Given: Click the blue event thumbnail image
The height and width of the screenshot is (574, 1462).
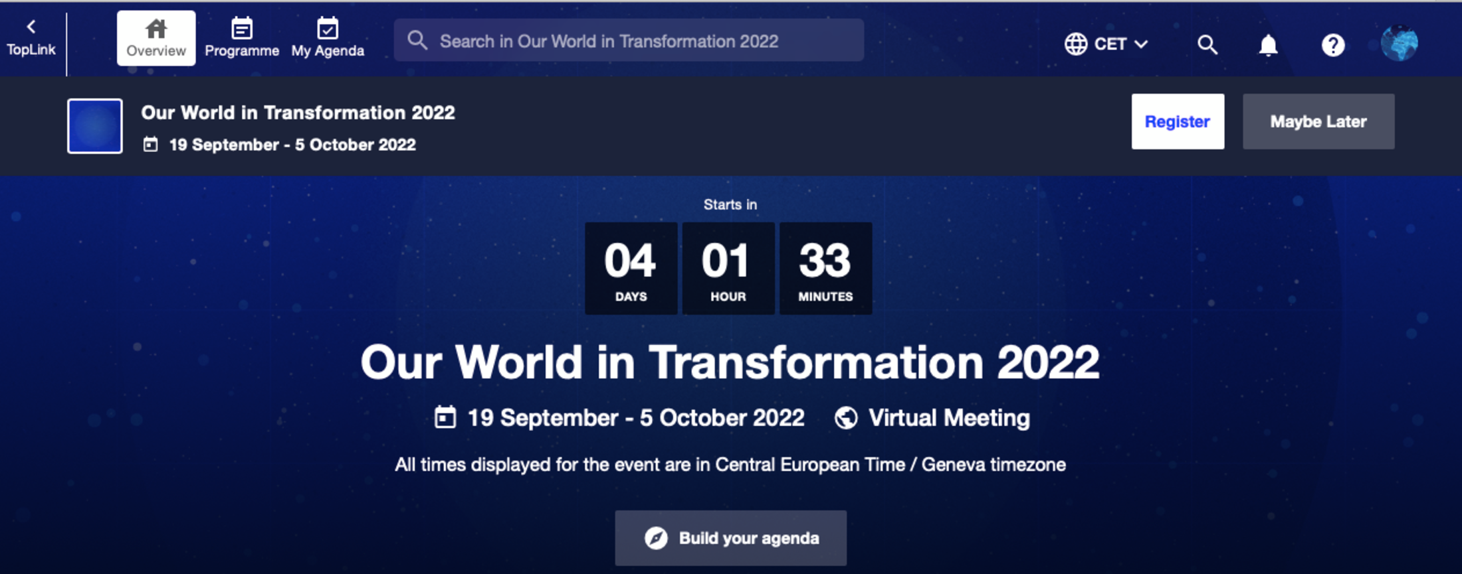Looking at the screenshot, I should pyautogui.click(x=95, y=126).
